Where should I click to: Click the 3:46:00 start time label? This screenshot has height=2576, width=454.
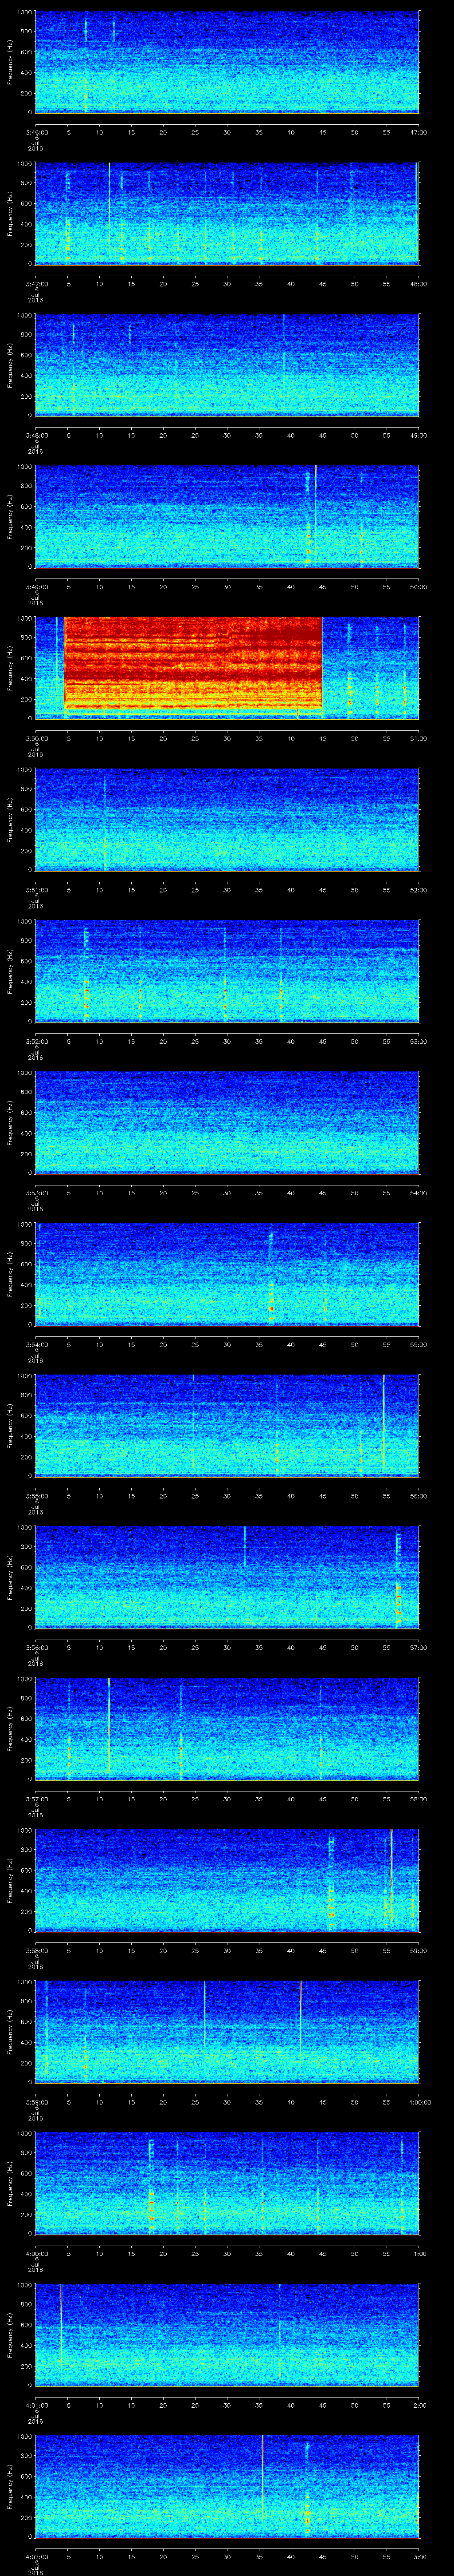coord(36,131)
